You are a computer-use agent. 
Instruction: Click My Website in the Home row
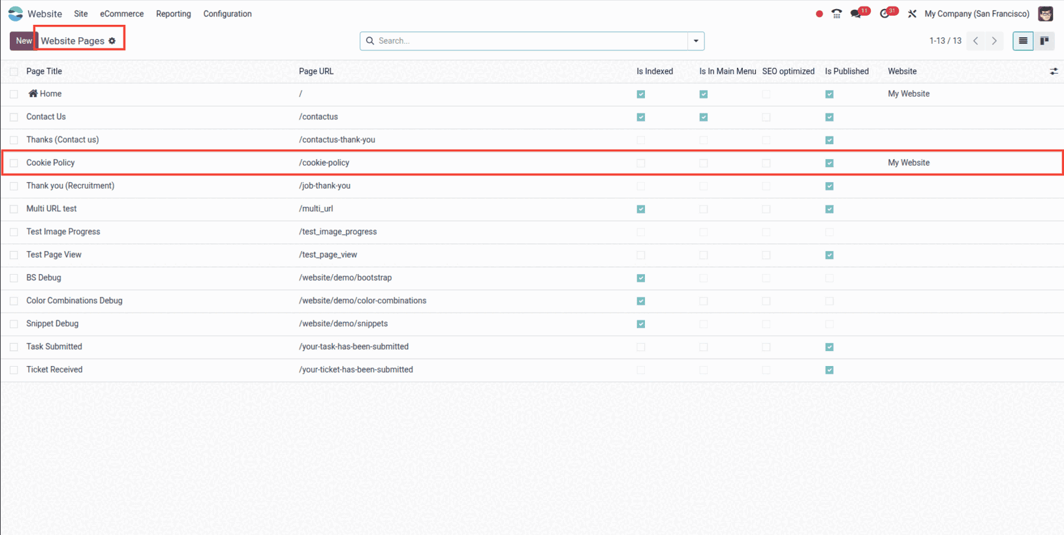[909, 93]
